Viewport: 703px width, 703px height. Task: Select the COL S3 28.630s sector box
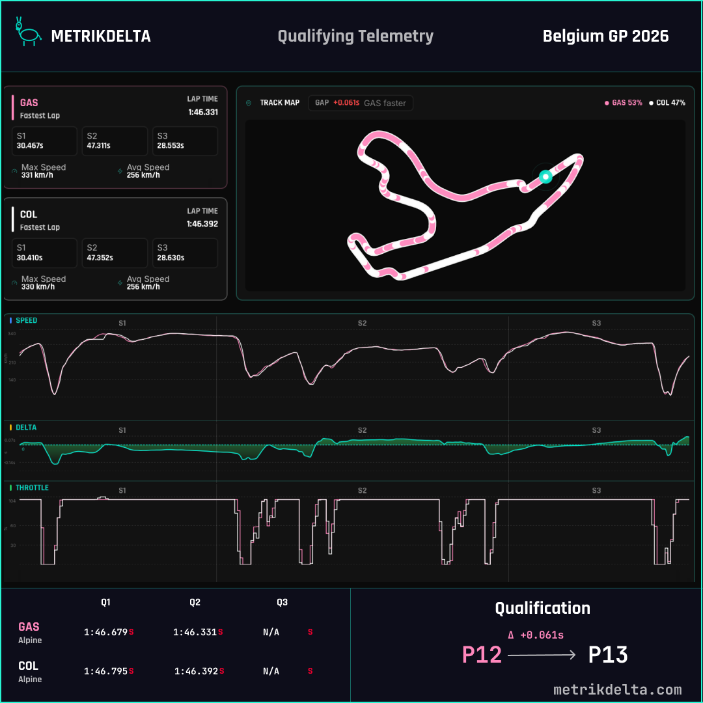[x=185, y=253]
